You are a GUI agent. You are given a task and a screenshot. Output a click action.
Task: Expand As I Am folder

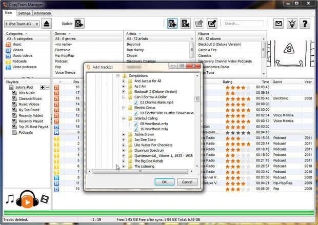tap(124, 86)
